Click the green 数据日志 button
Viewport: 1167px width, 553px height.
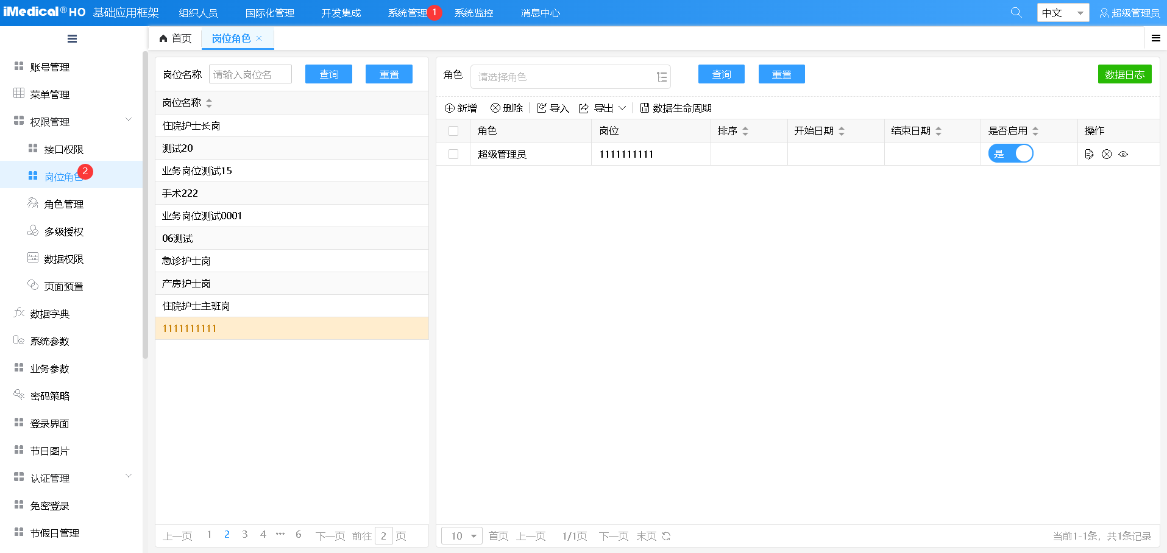[1124, 74]
